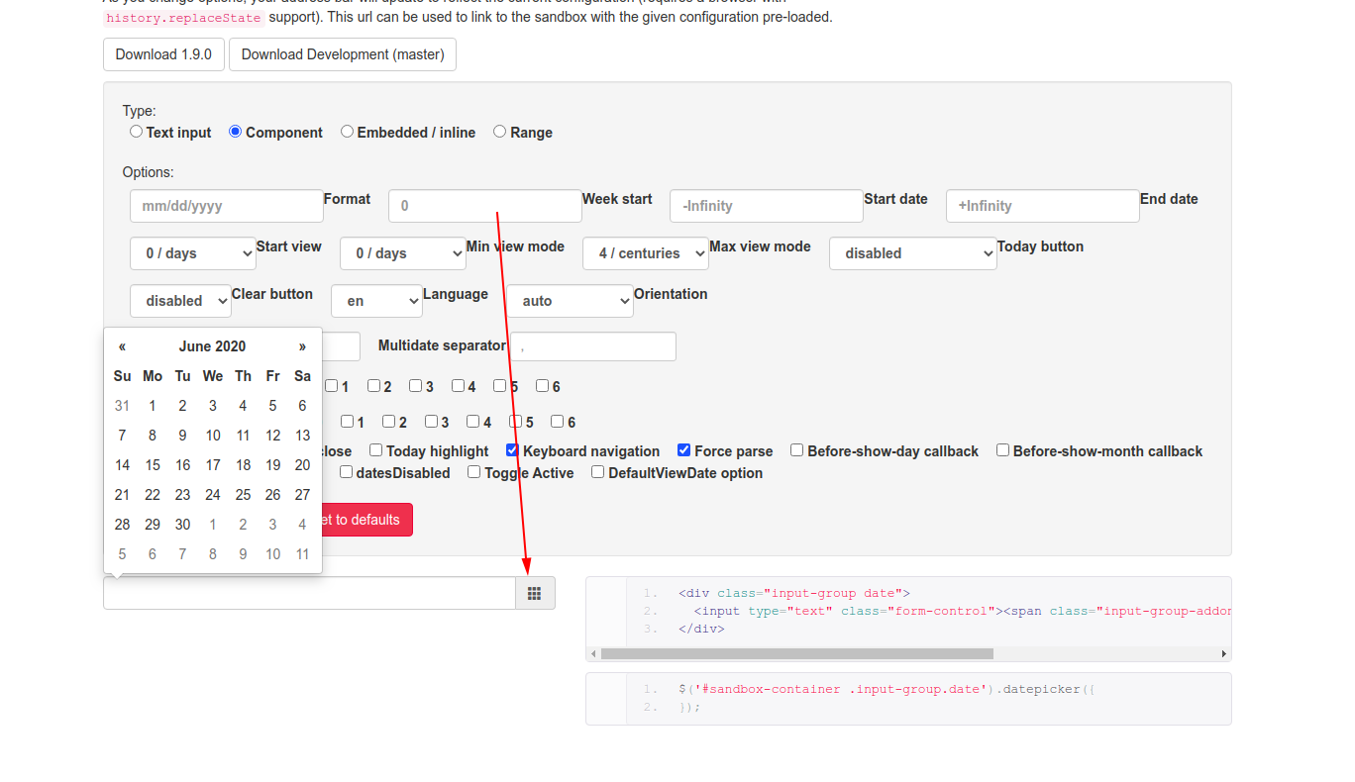Open the Max view mode dropdown
Viewport: 1355px width, 782px height.
(x=645, y=253)
